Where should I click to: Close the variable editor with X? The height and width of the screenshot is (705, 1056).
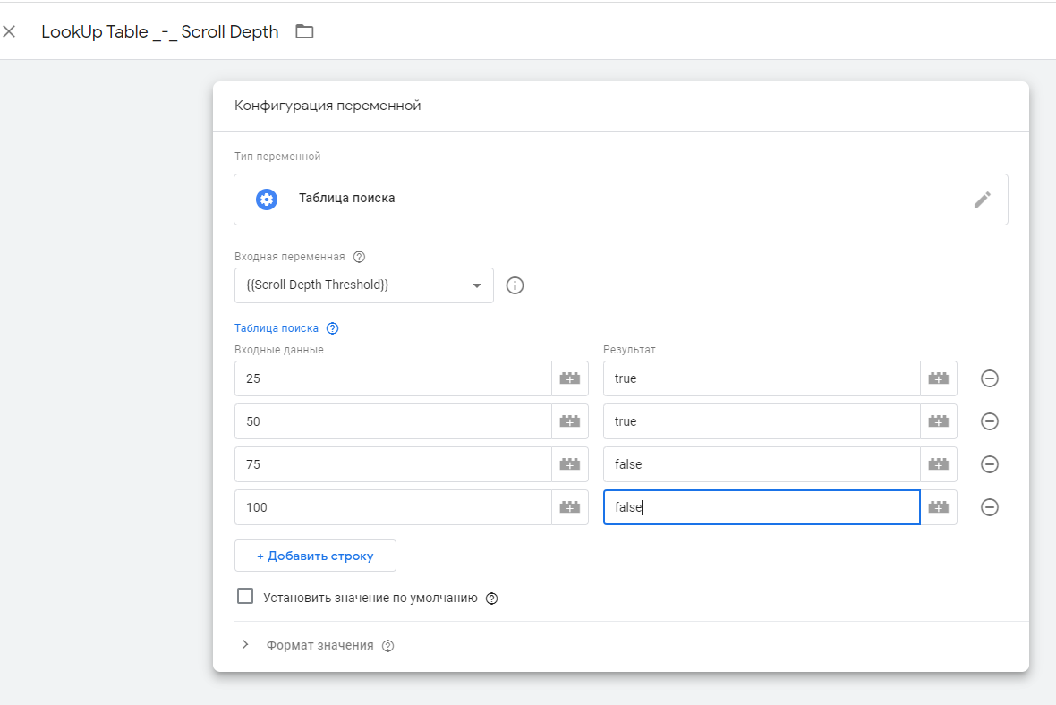10,32
